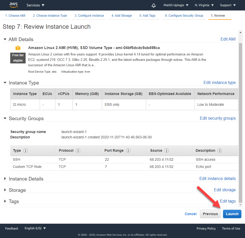
Task: Open the Services dropdown menu
Action: click(x=35, y=5)
